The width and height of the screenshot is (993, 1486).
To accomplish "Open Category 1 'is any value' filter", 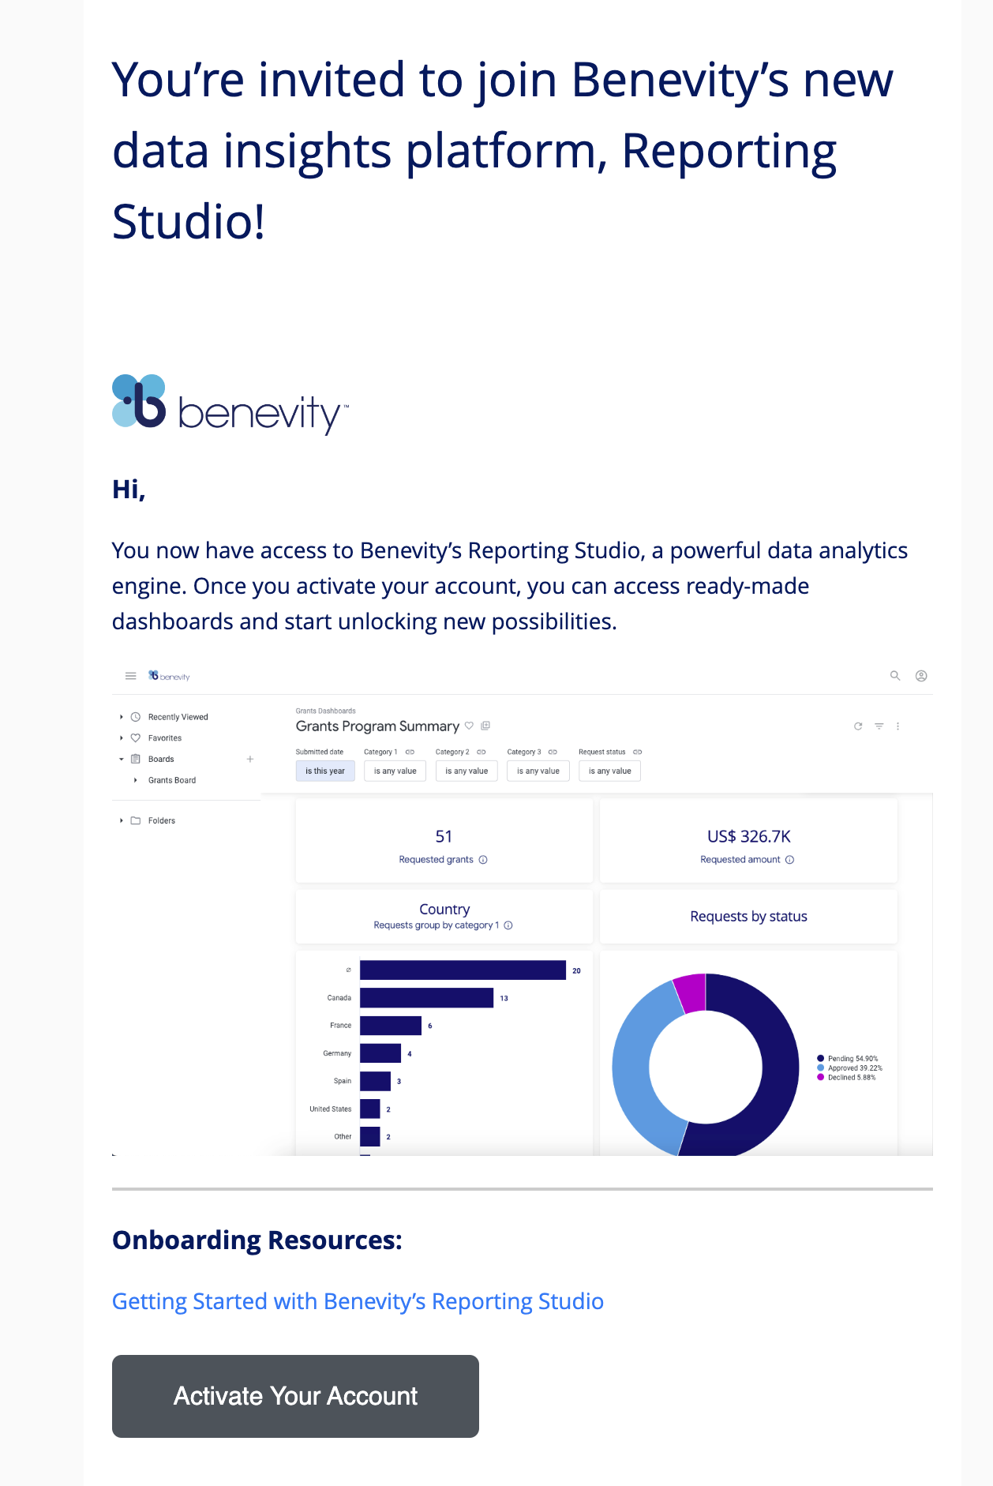I will tap(395, 771).
